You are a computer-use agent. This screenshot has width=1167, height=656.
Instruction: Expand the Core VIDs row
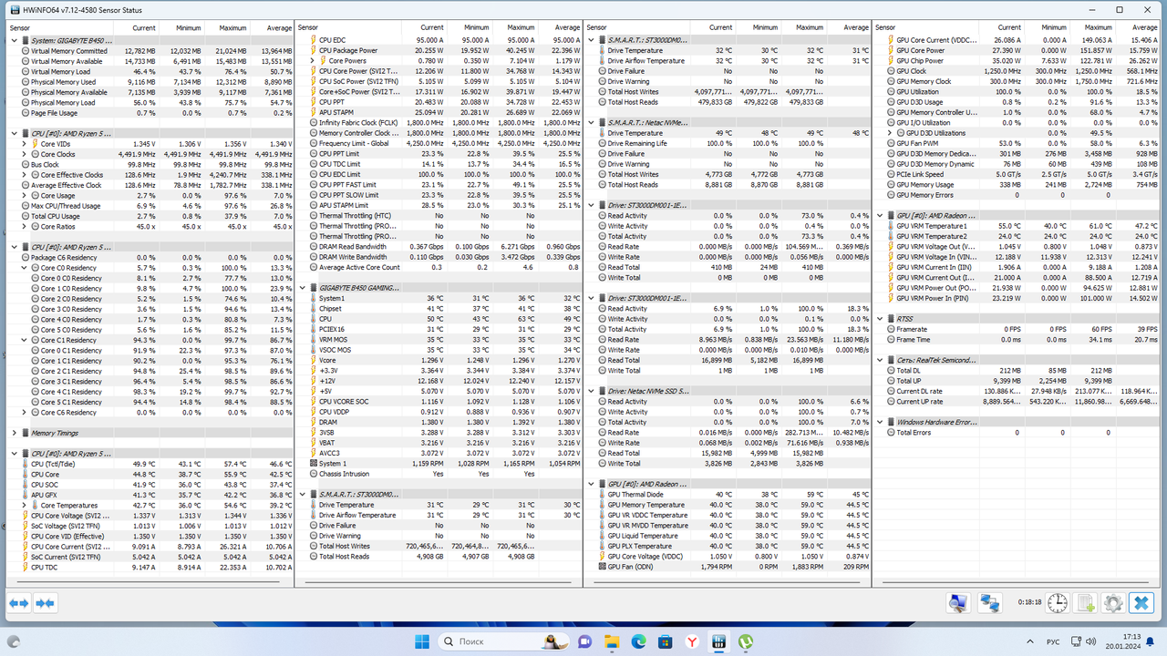point(25,144)
